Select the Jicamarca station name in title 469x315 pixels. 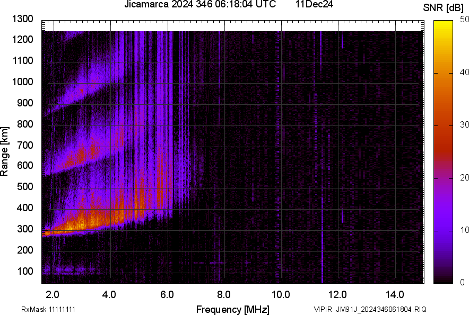tap(145, 5)
